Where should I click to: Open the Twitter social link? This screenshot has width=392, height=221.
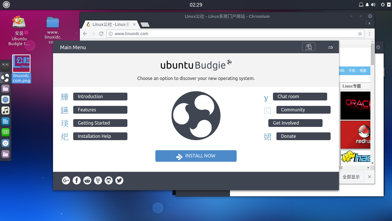pyautogui.click(x=119, y=180)
